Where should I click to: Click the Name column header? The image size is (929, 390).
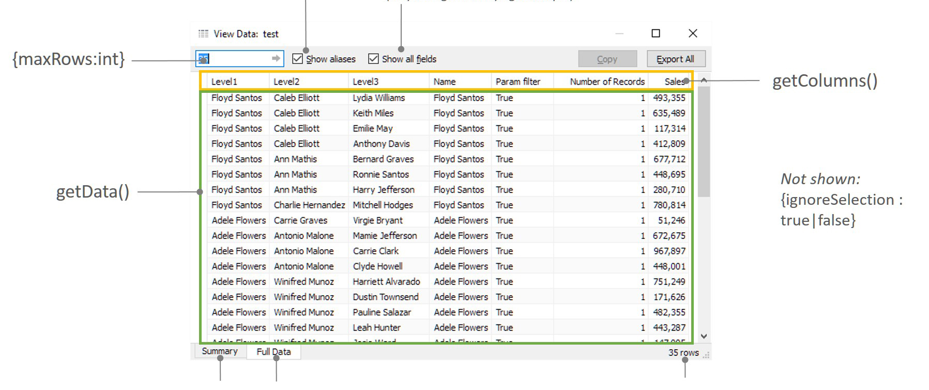click(x=460, y=82)
